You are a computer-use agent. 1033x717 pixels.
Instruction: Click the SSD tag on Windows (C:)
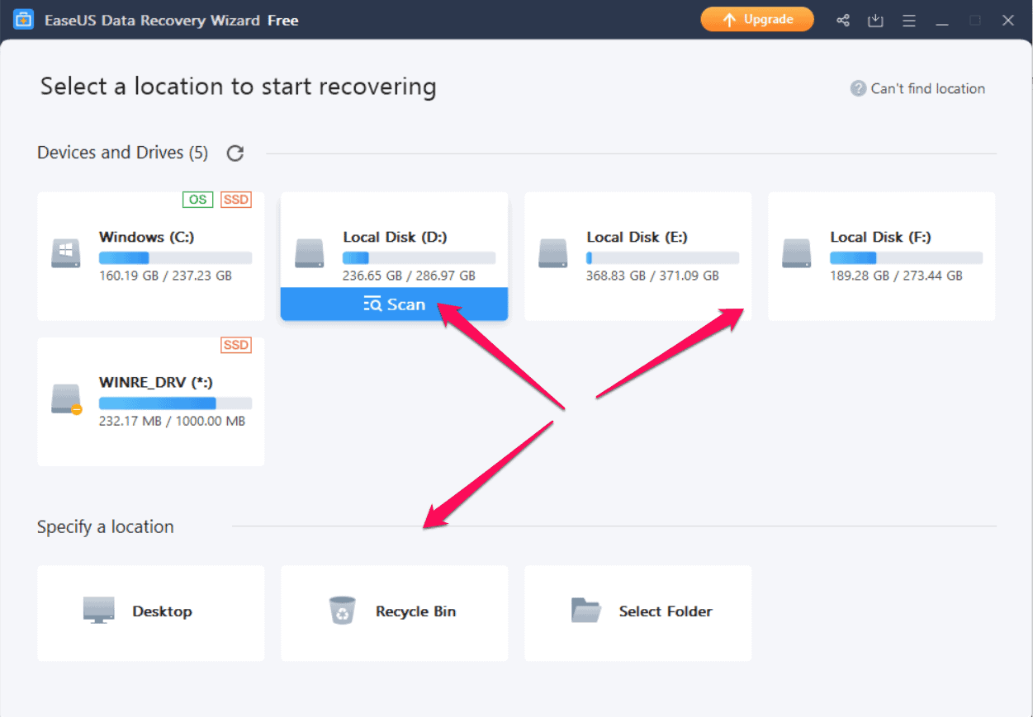(x=236, y=200)
